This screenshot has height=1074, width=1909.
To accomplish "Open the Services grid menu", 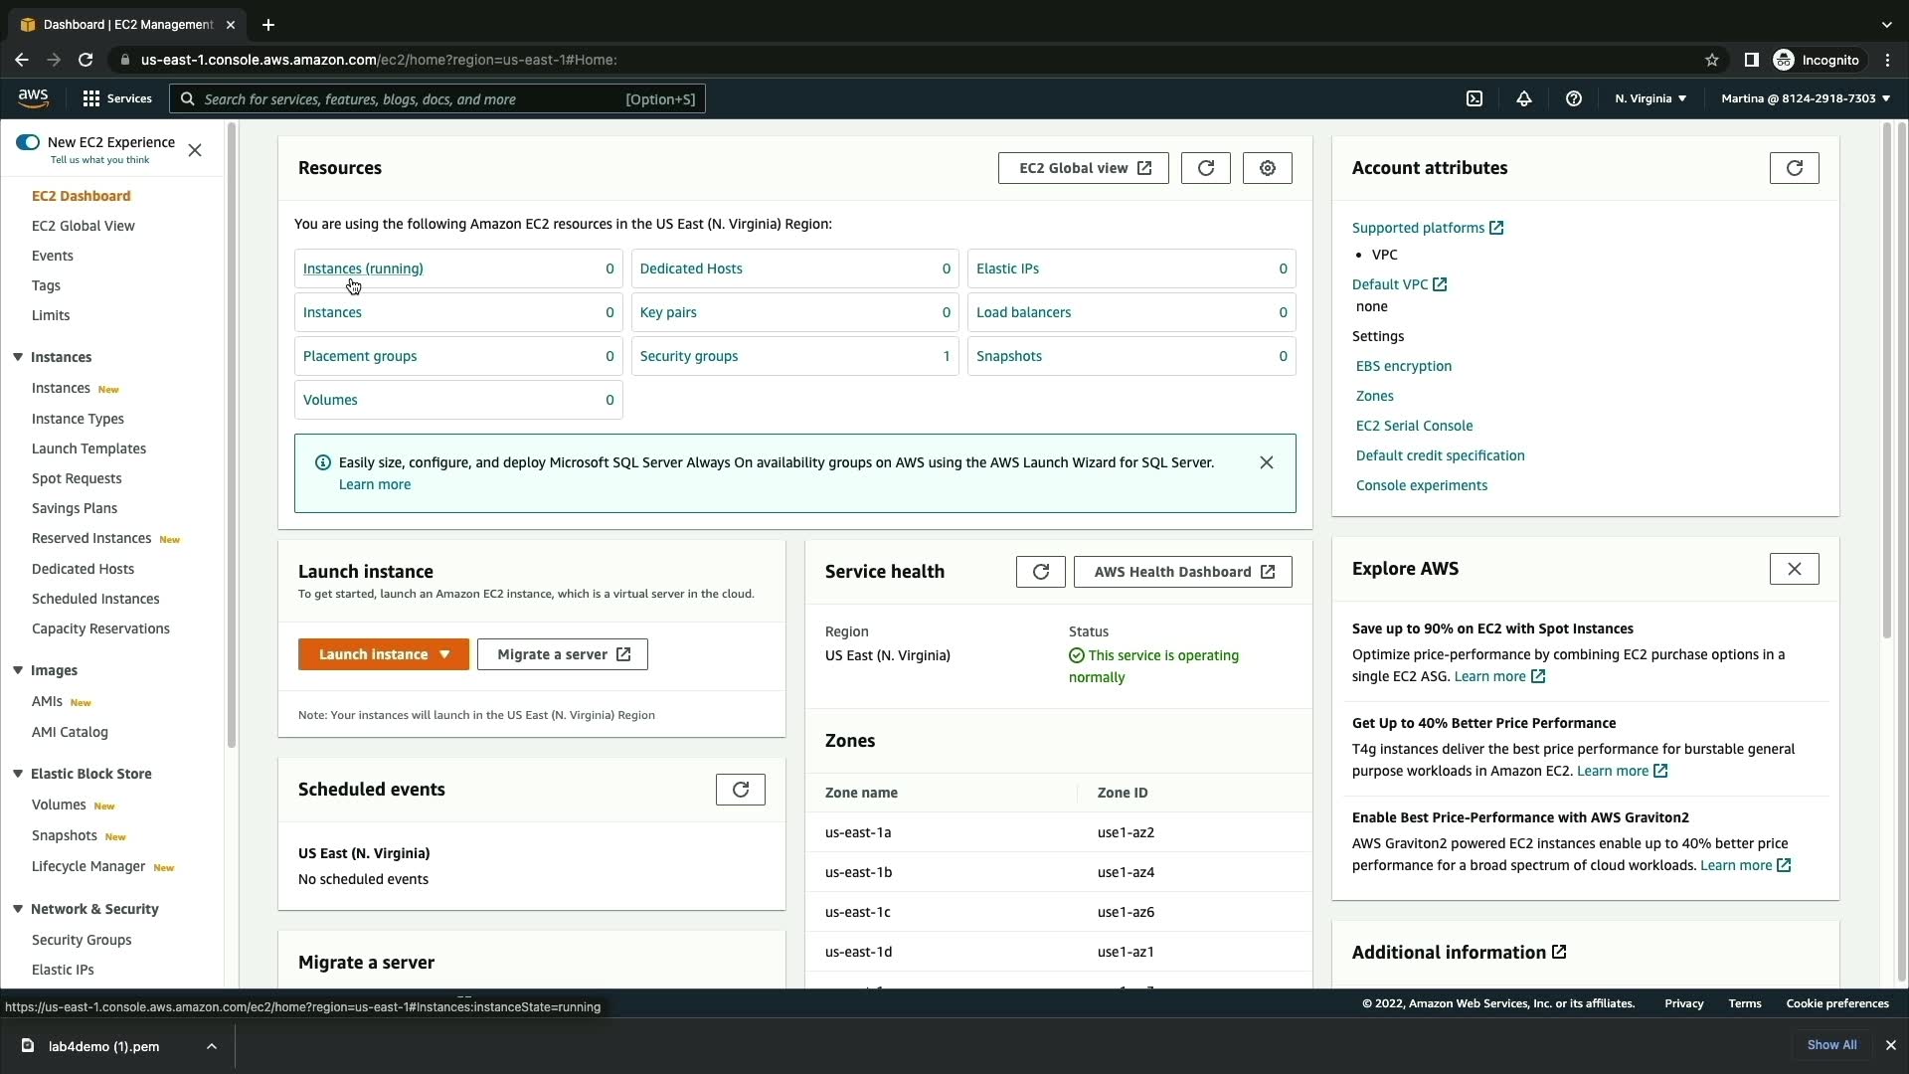I will tap(116, 98).
